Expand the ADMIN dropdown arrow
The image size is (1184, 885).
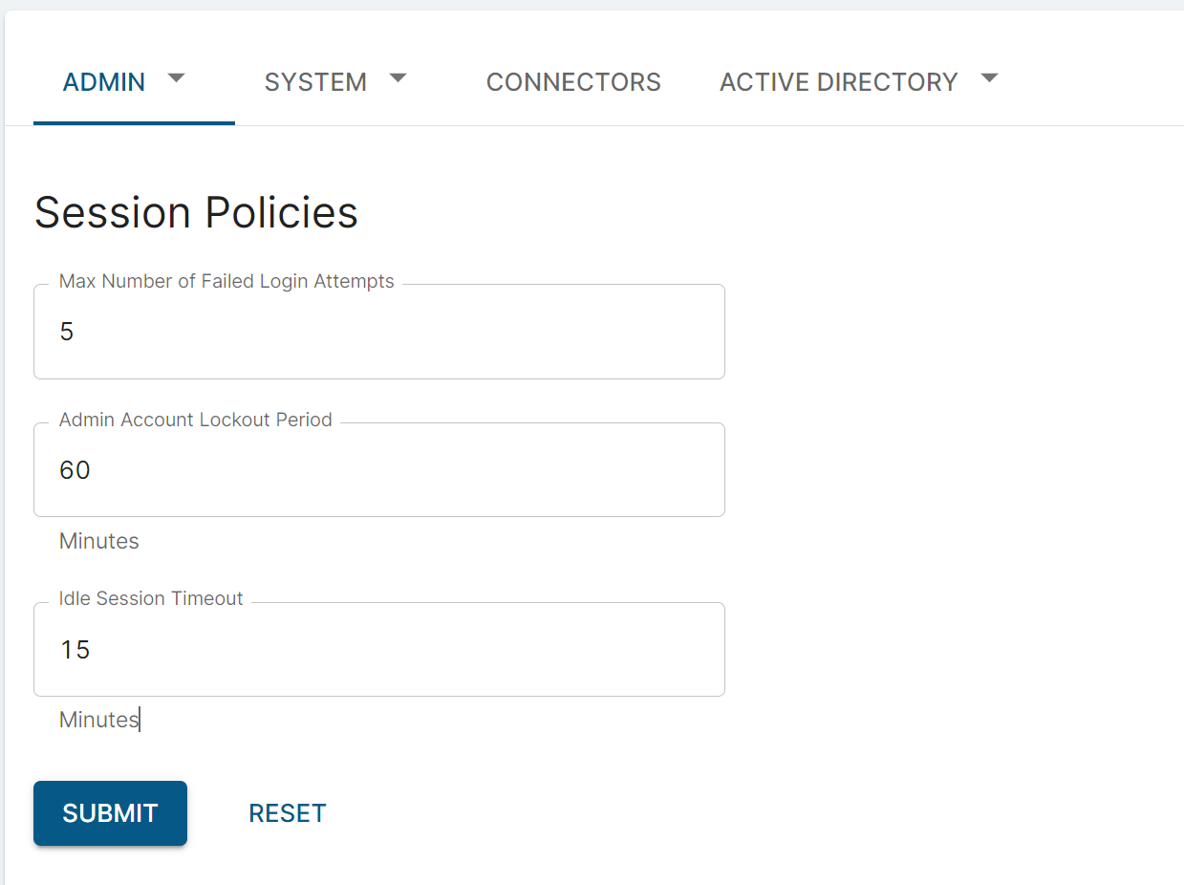point(176,79)
